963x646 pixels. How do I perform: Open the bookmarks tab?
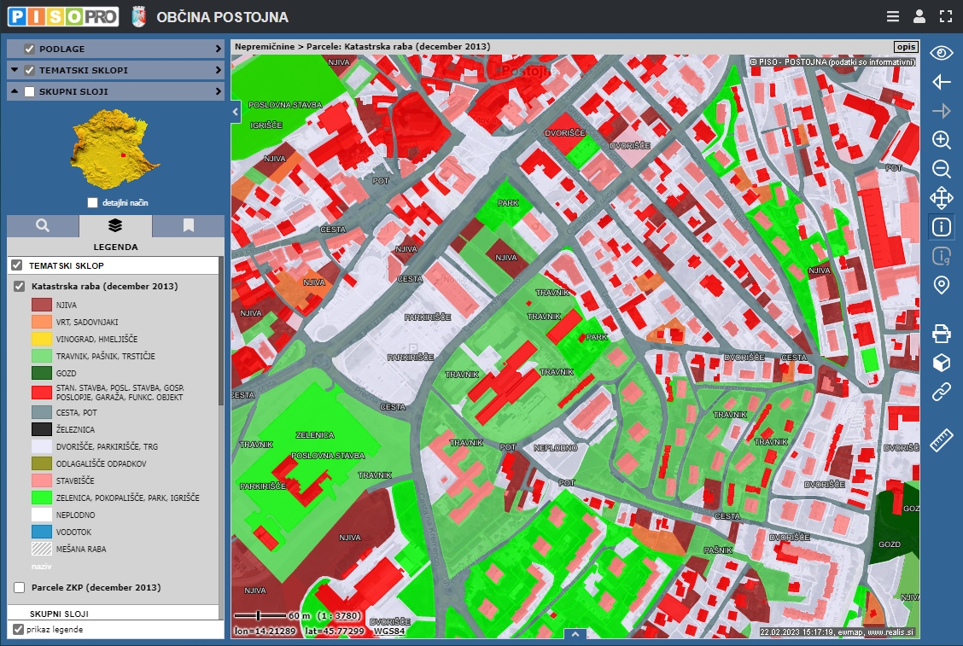click(x=188, y=226)
